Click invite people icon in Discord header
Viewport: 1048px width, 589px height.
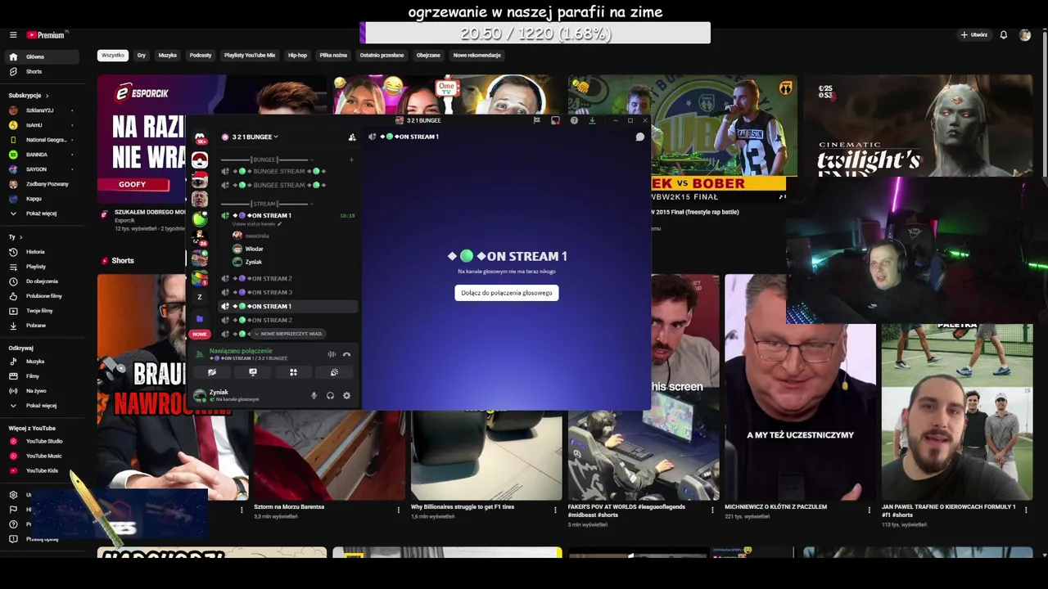352,137
